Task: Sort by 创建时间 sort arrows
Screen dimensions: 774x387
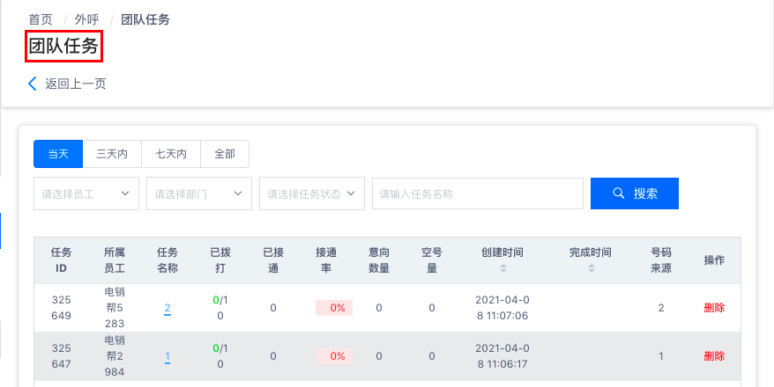Action: tap(503, 268)
